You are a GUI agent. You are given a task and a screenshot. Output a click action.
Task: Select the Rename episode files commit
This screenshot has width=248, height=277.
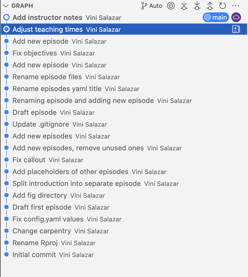tap(47, 77)
